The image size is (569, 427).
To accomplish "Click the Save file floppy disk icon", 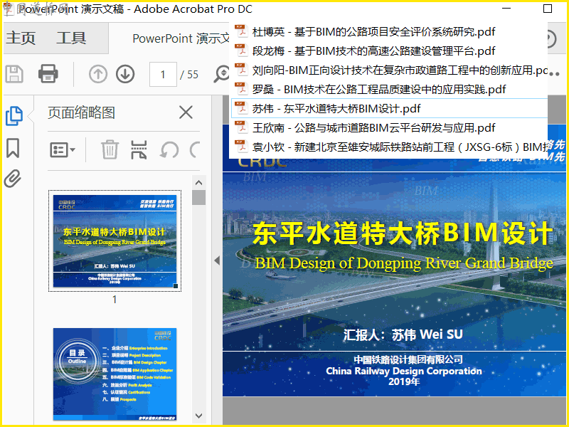I will 14,74.
